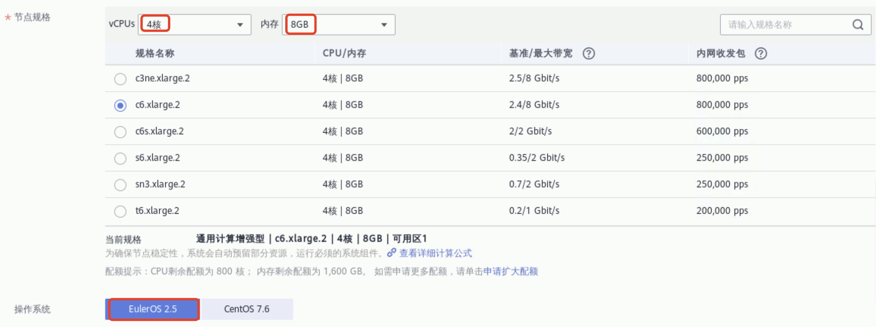Select the c6.xlarge.2 radio button
Screen dimensions: 876x327
point(120,105)
